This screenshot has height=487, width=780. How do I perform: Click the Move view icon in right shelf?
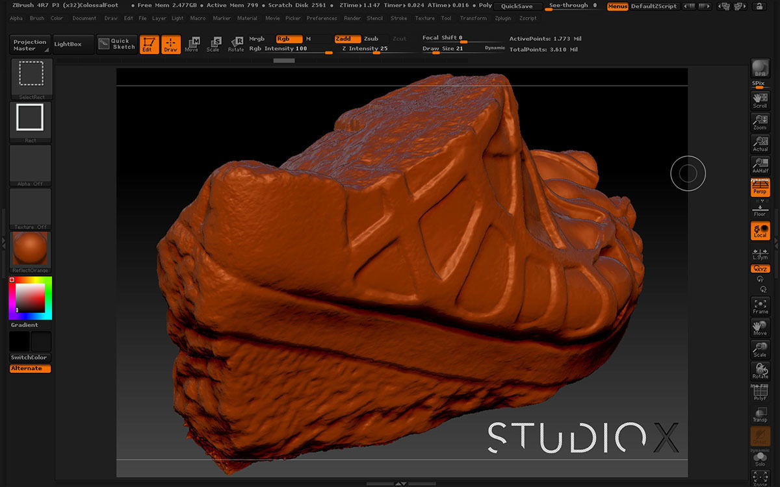click(x=760, y=327)
